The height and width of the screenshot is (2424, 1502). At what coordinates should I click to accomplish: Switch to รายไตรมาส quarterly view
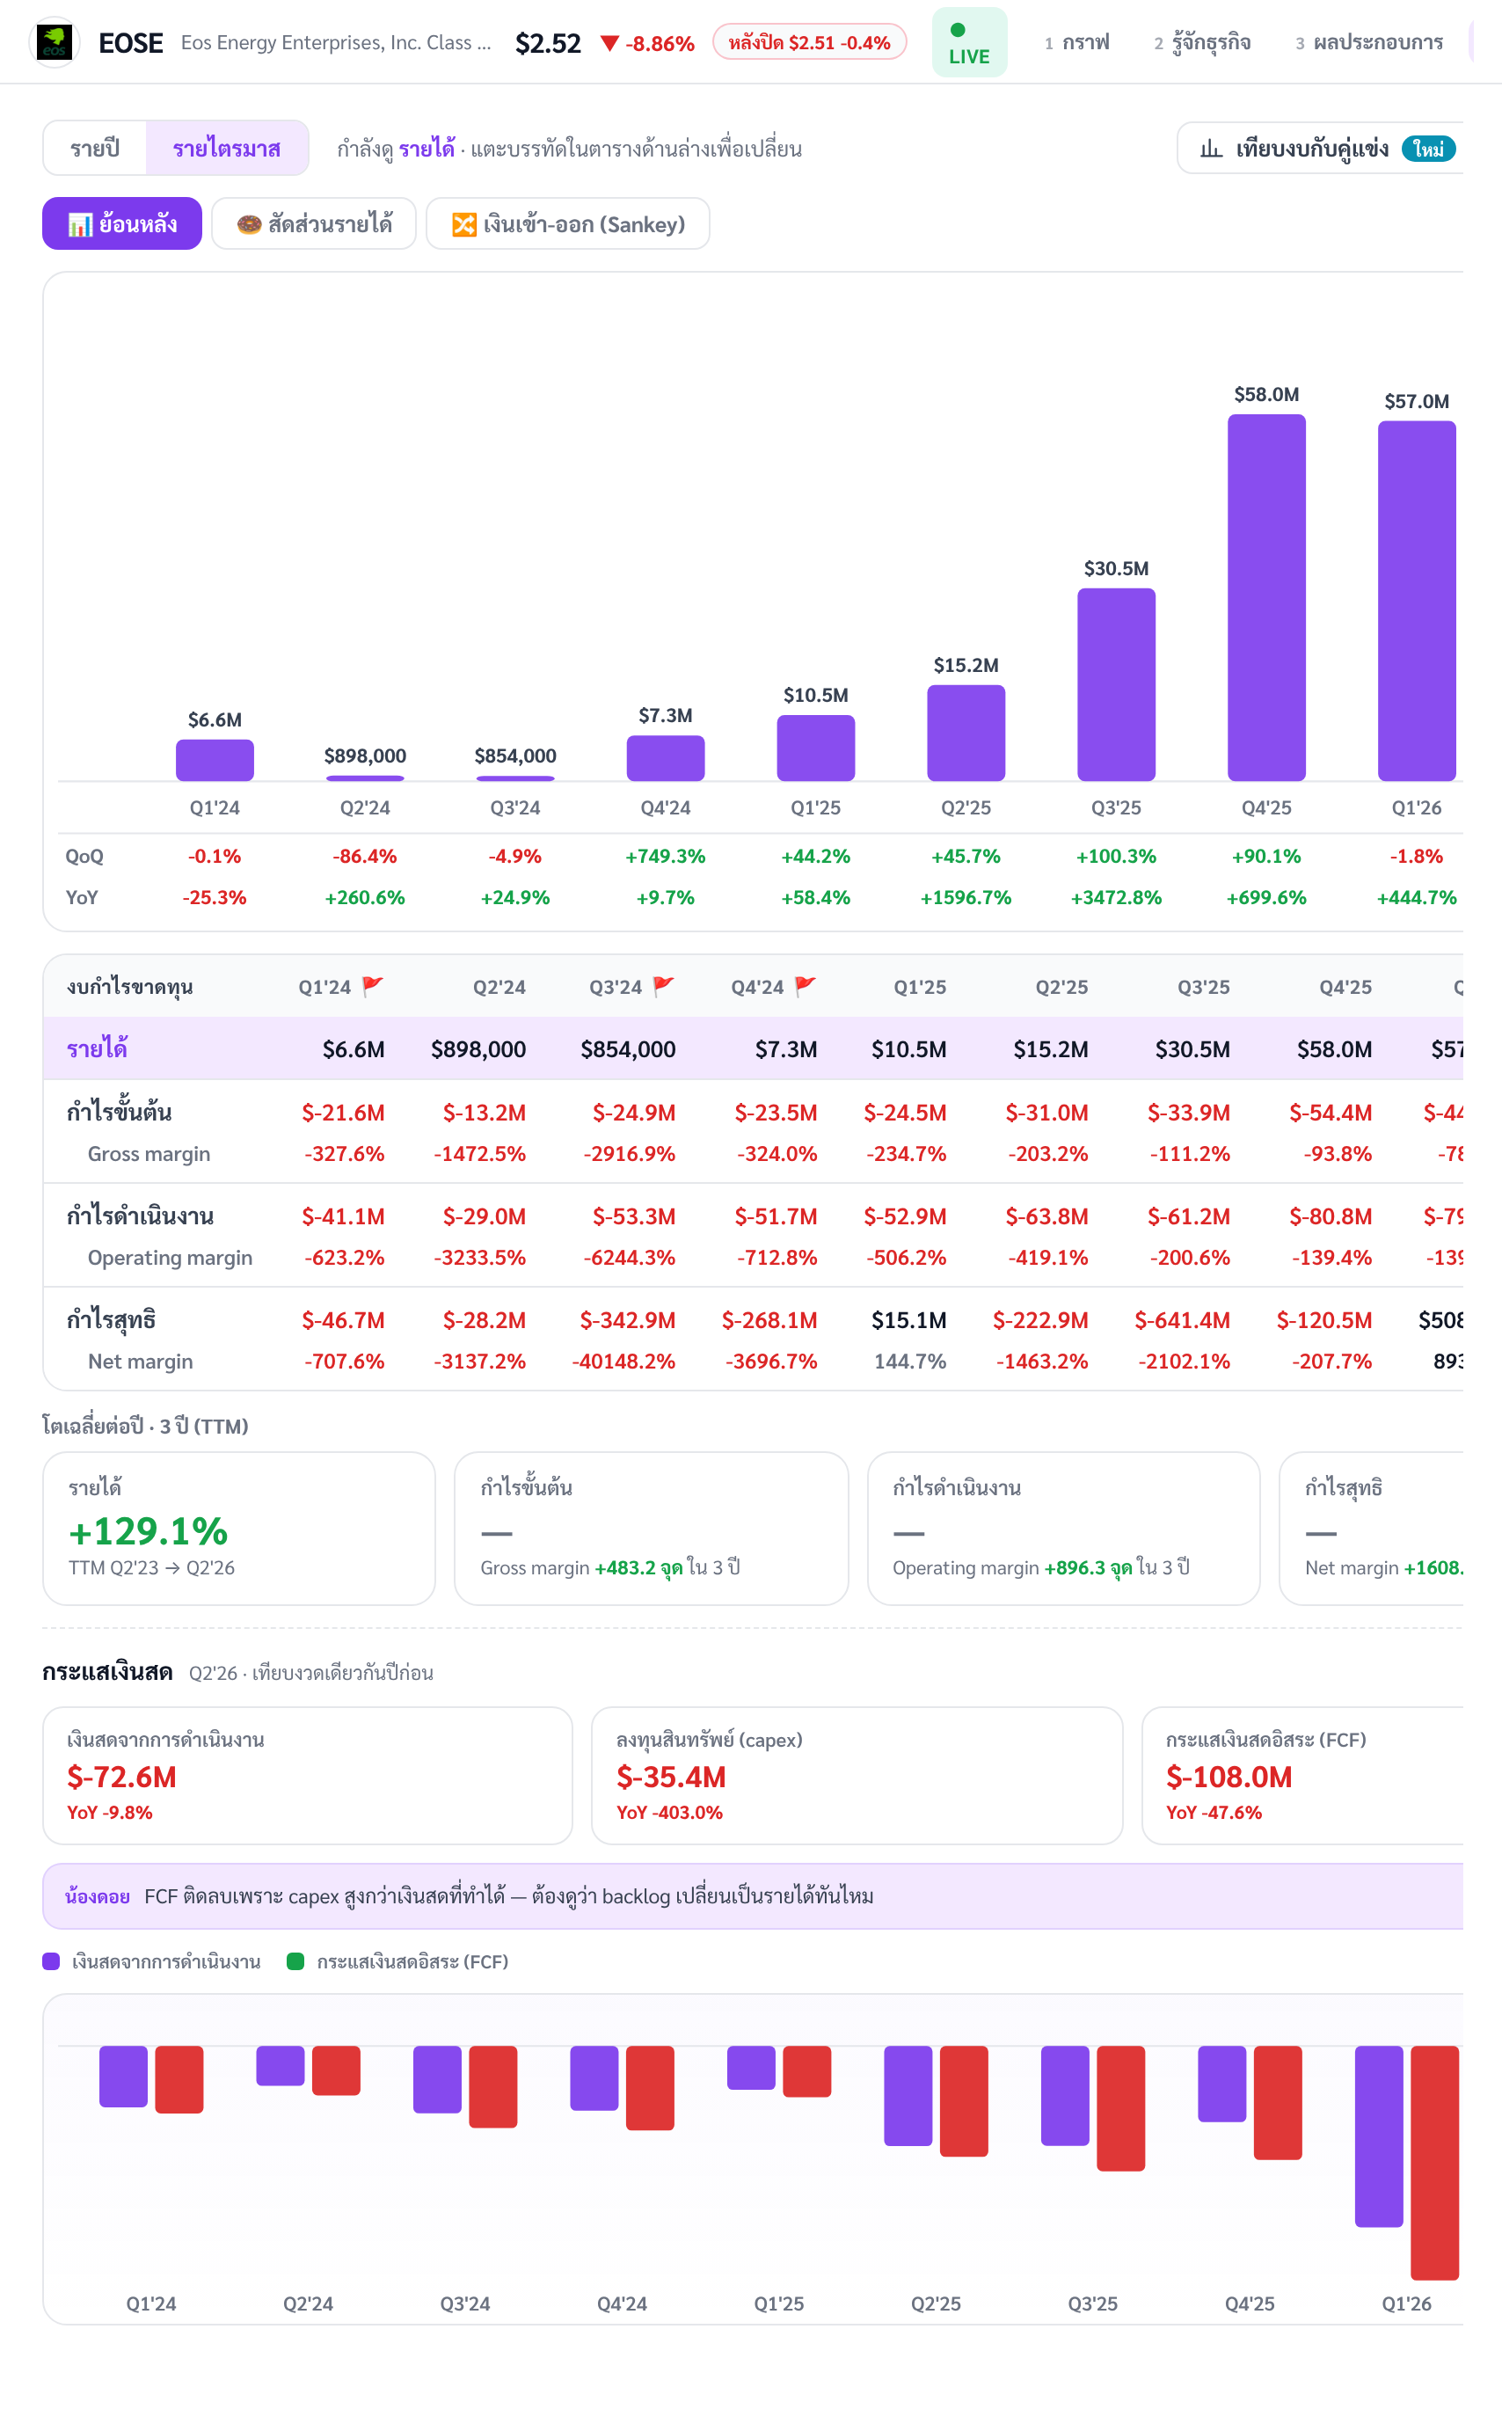coord(227,148)
